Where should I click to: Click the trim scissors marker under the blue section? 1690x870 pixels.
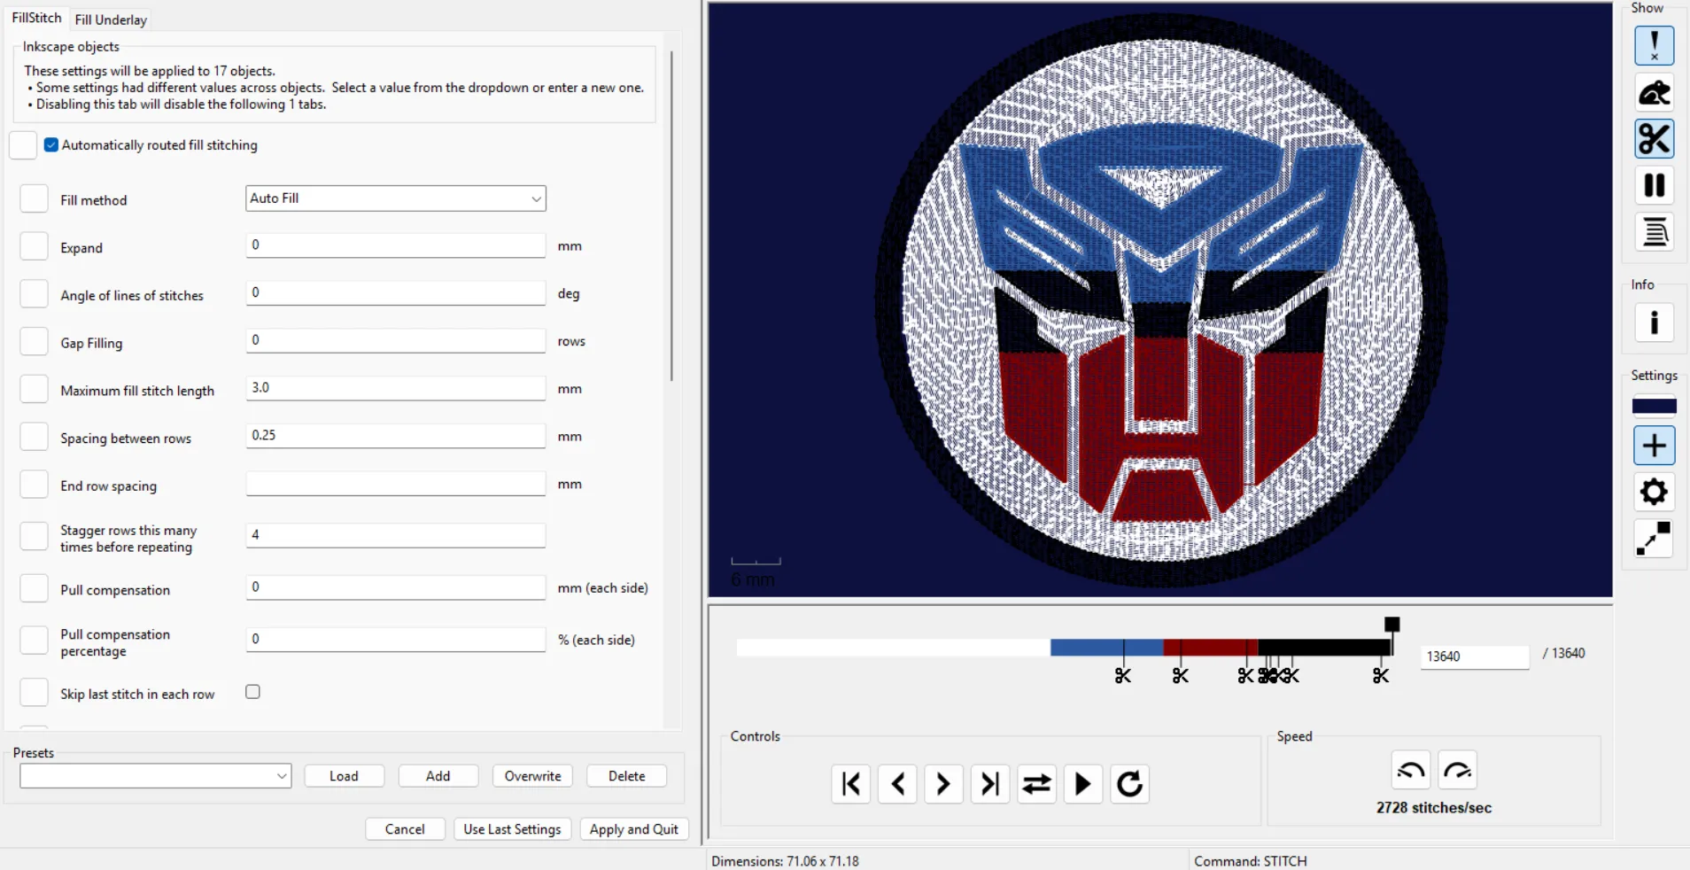point(1123,676)
